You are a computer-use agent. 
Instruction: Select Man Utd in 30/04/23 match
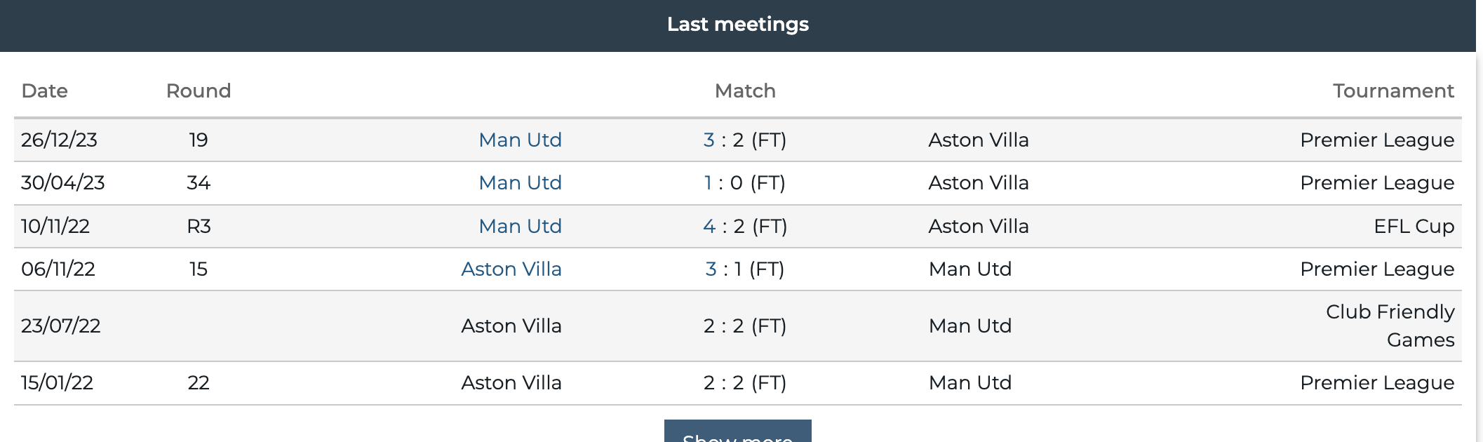520,182
